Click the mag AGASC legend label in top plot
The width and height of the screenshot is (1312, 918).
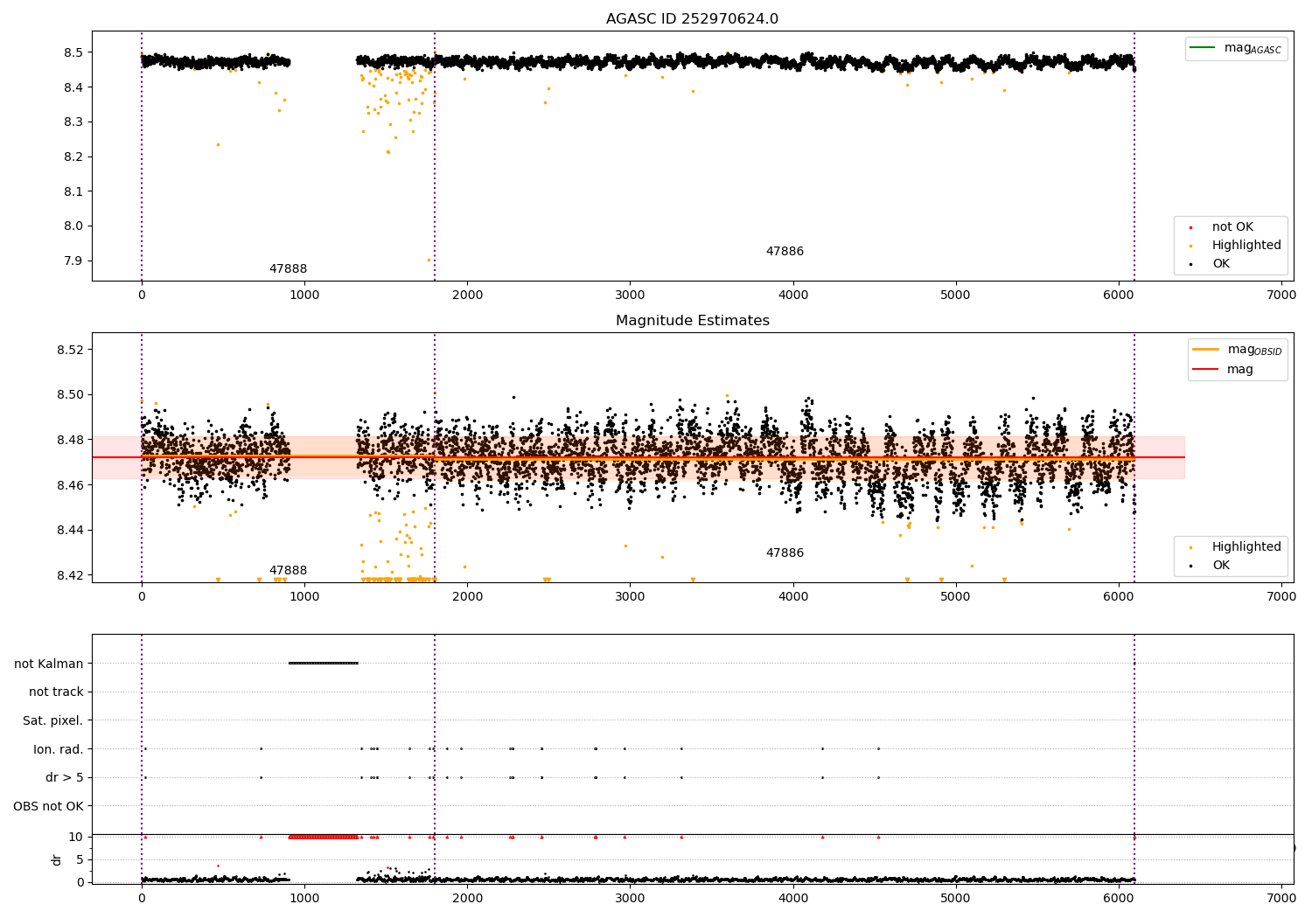click(x=1253, y=48)
